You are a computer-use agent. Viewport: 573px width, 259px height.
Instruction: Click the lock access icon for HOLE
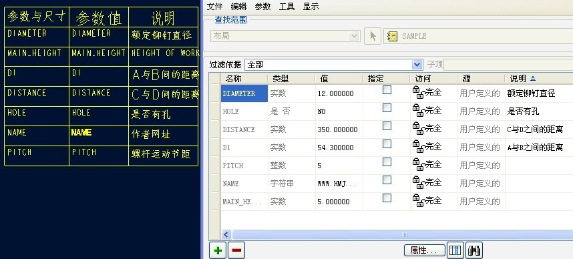(419, 110)
